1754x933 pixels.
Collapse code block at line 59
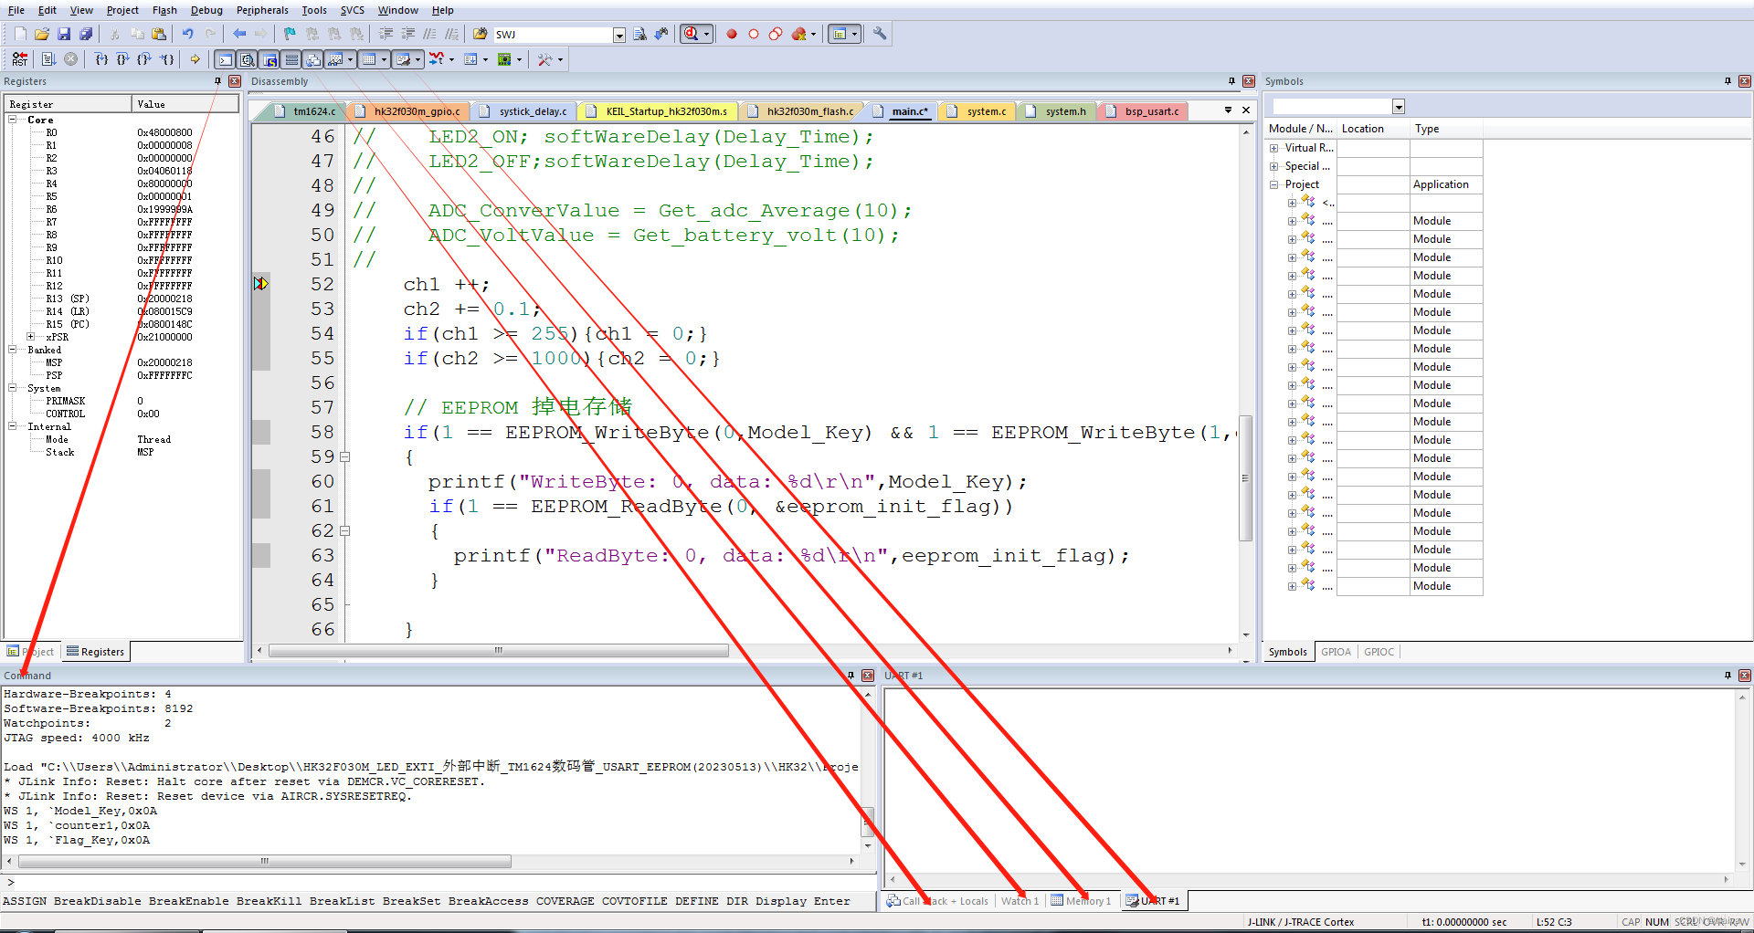coord(345,456)
